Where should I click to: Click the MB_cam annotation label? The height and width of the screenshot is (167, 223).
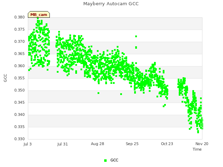pos(39,15)
